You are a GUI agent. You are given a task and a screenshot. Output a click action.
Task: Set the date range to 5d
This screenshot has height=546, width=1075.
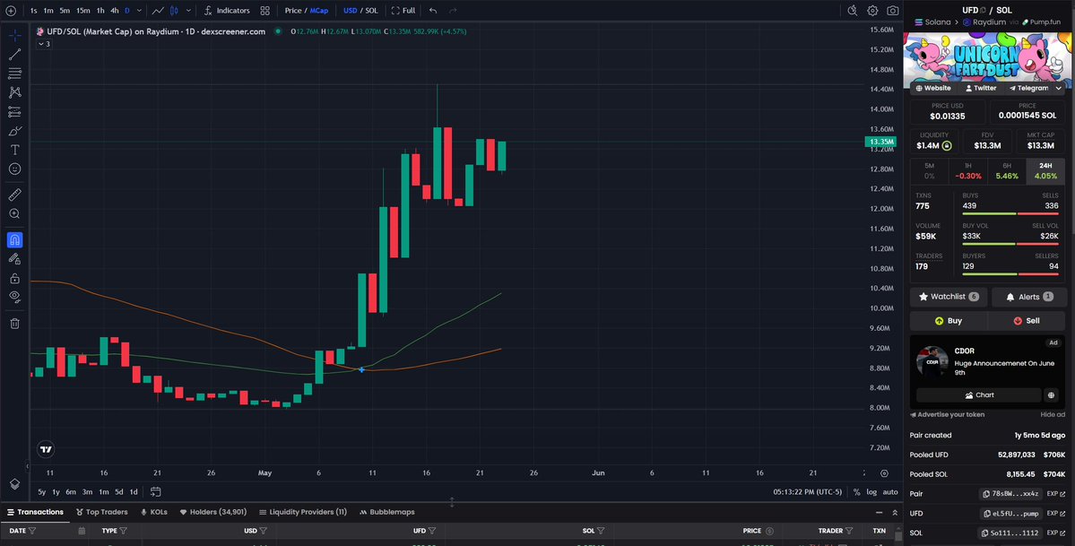coord(119,492)
